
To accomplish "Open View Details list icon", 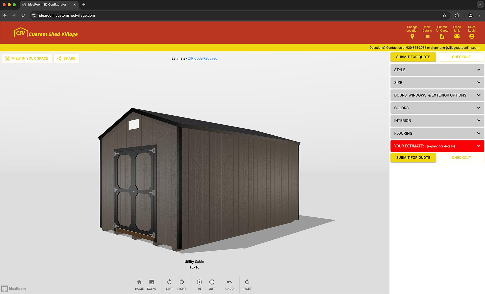I will (x=427, y=36).
